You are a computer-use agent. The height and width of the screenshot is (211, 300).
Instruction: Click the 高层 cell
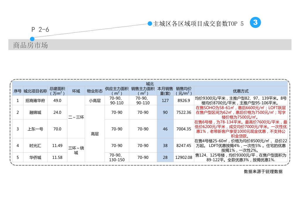[x=95, y=134]
